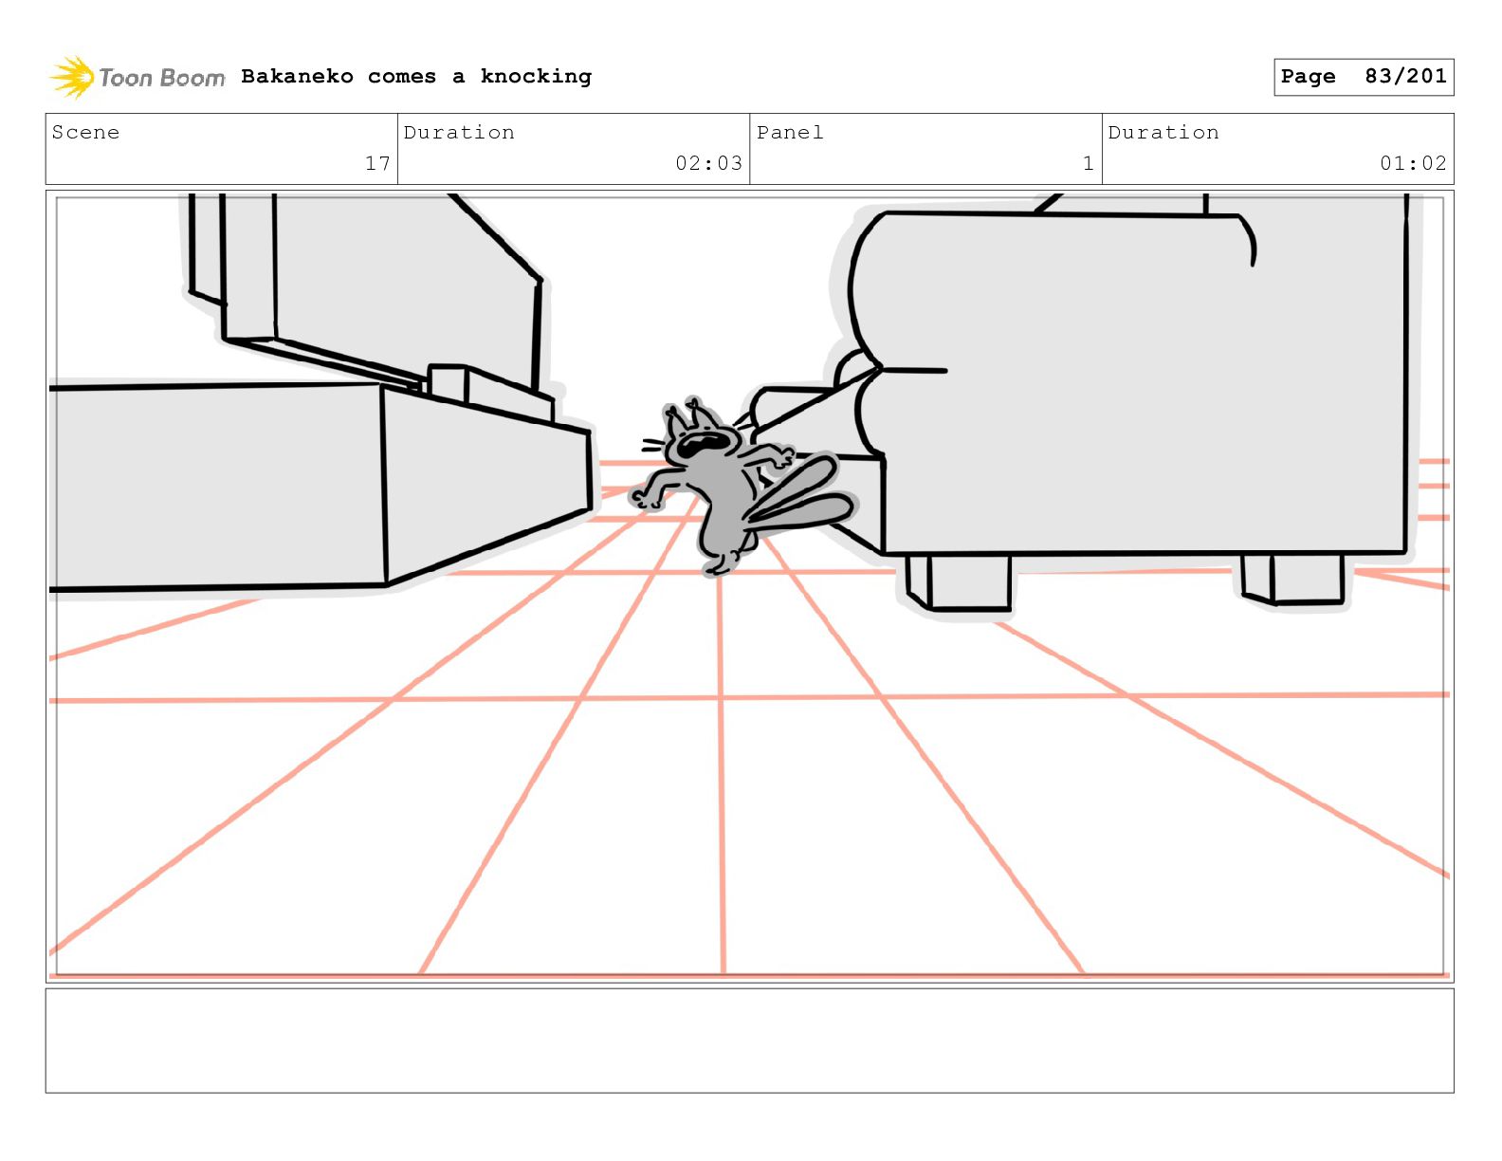Select scene number '17'
1502x1161 pixels.
377,163
